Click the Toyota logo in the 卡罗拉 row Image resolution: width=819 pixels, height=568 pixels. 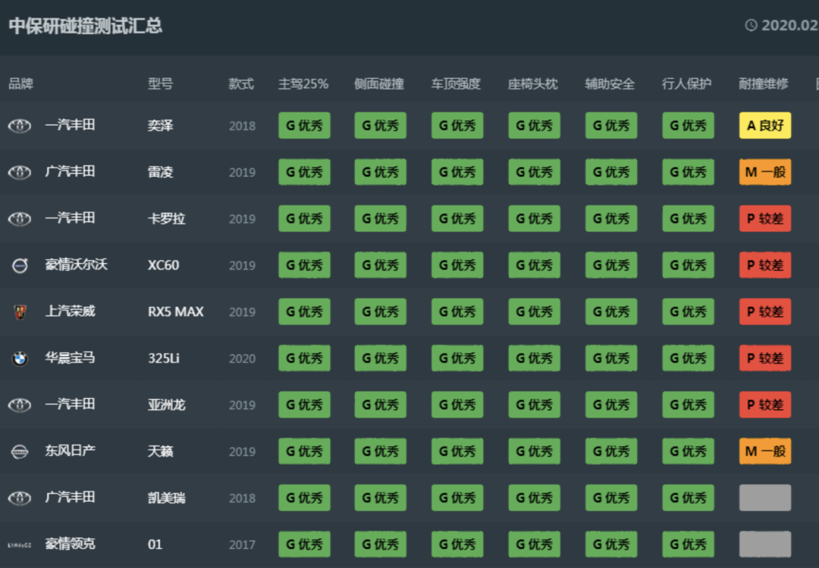[x=20, y=219]
